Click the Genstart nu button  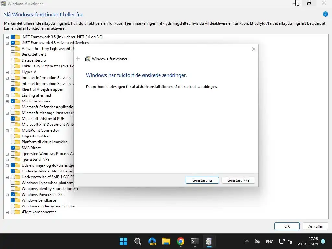pyautogui.click(x=202, y=180)
